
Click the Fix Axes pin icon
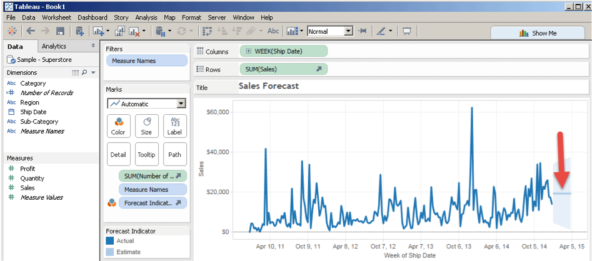click(x=362, y=31)
